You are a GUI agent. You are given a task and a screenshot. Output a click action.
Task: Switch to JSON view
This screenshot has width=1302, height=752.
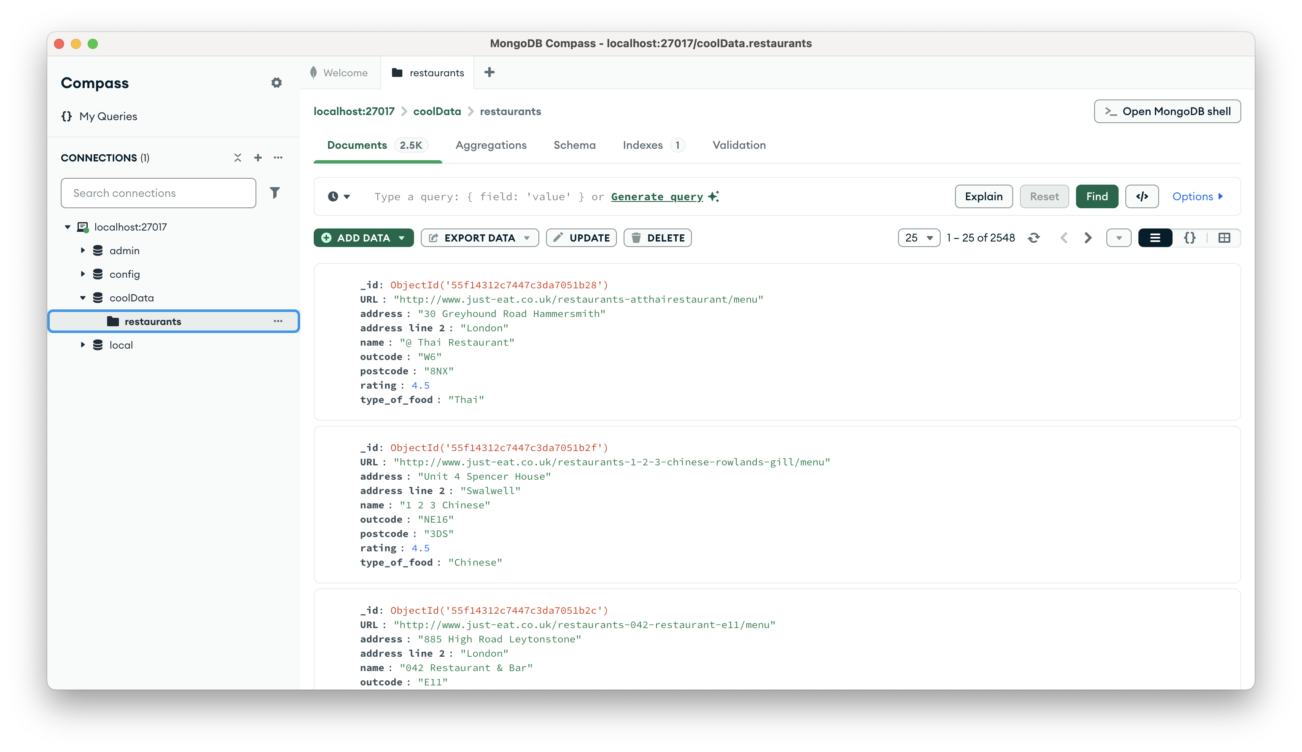1189,238
